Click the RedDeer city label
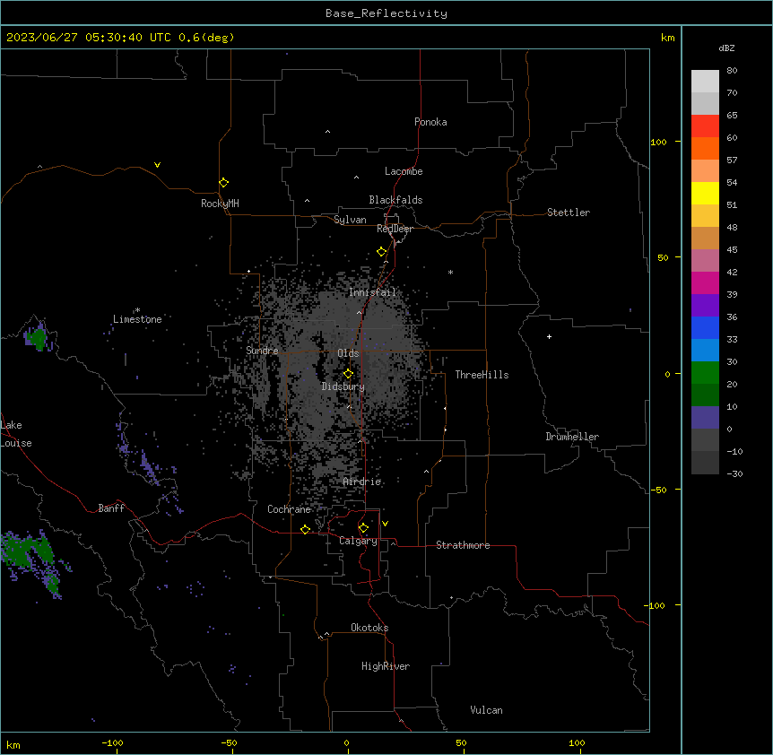 point(395,229)
